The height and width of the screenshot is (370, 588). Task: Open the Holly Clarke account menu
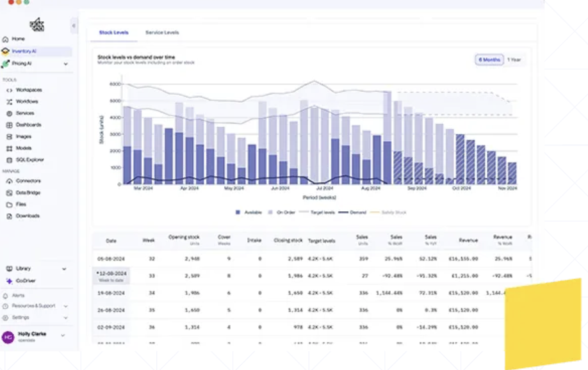[x=35, y=337]
